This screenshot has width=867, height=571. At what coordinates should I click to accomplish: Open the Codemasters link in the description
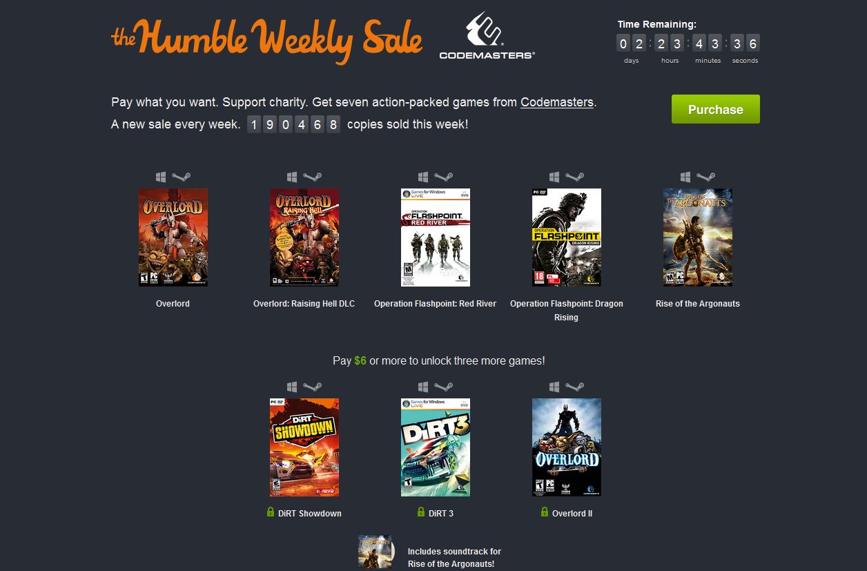557,102
